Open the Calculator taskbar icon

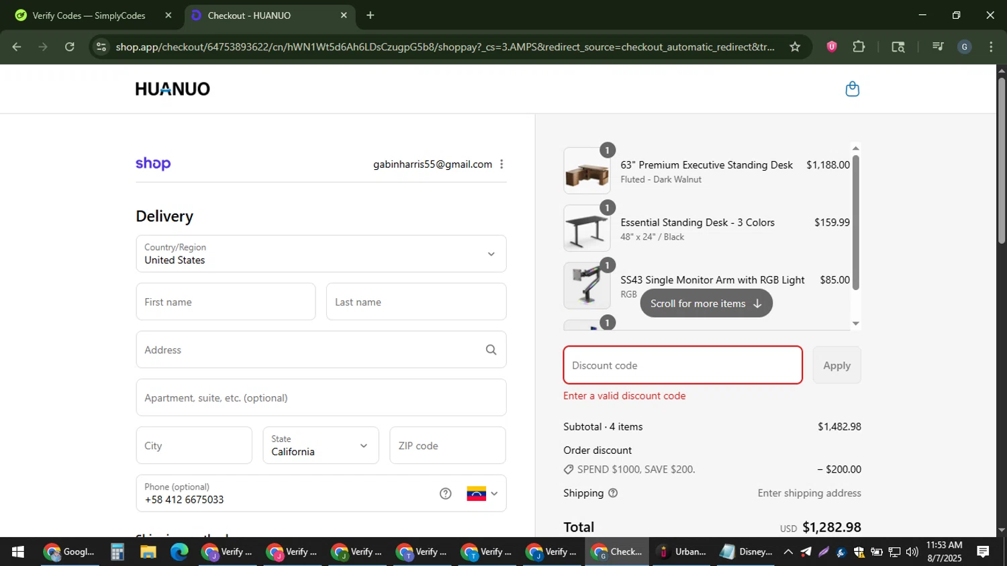click(x=117, y=552)
